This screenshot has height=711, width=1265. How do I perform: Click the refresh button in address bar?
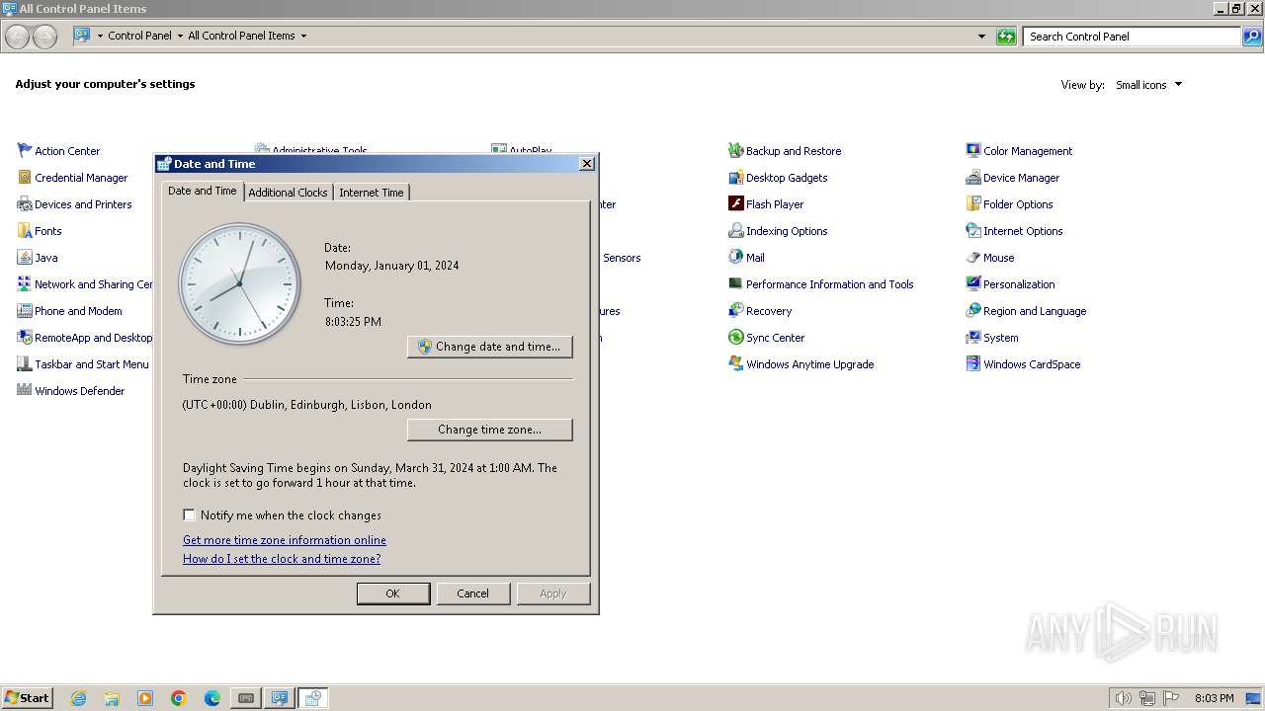point(1006,37)
